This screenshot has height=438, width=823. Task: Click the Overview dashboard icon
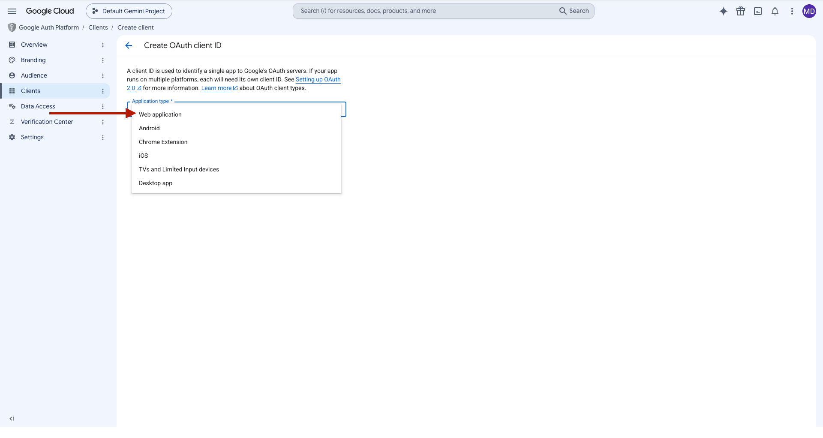tap(12, 45)
